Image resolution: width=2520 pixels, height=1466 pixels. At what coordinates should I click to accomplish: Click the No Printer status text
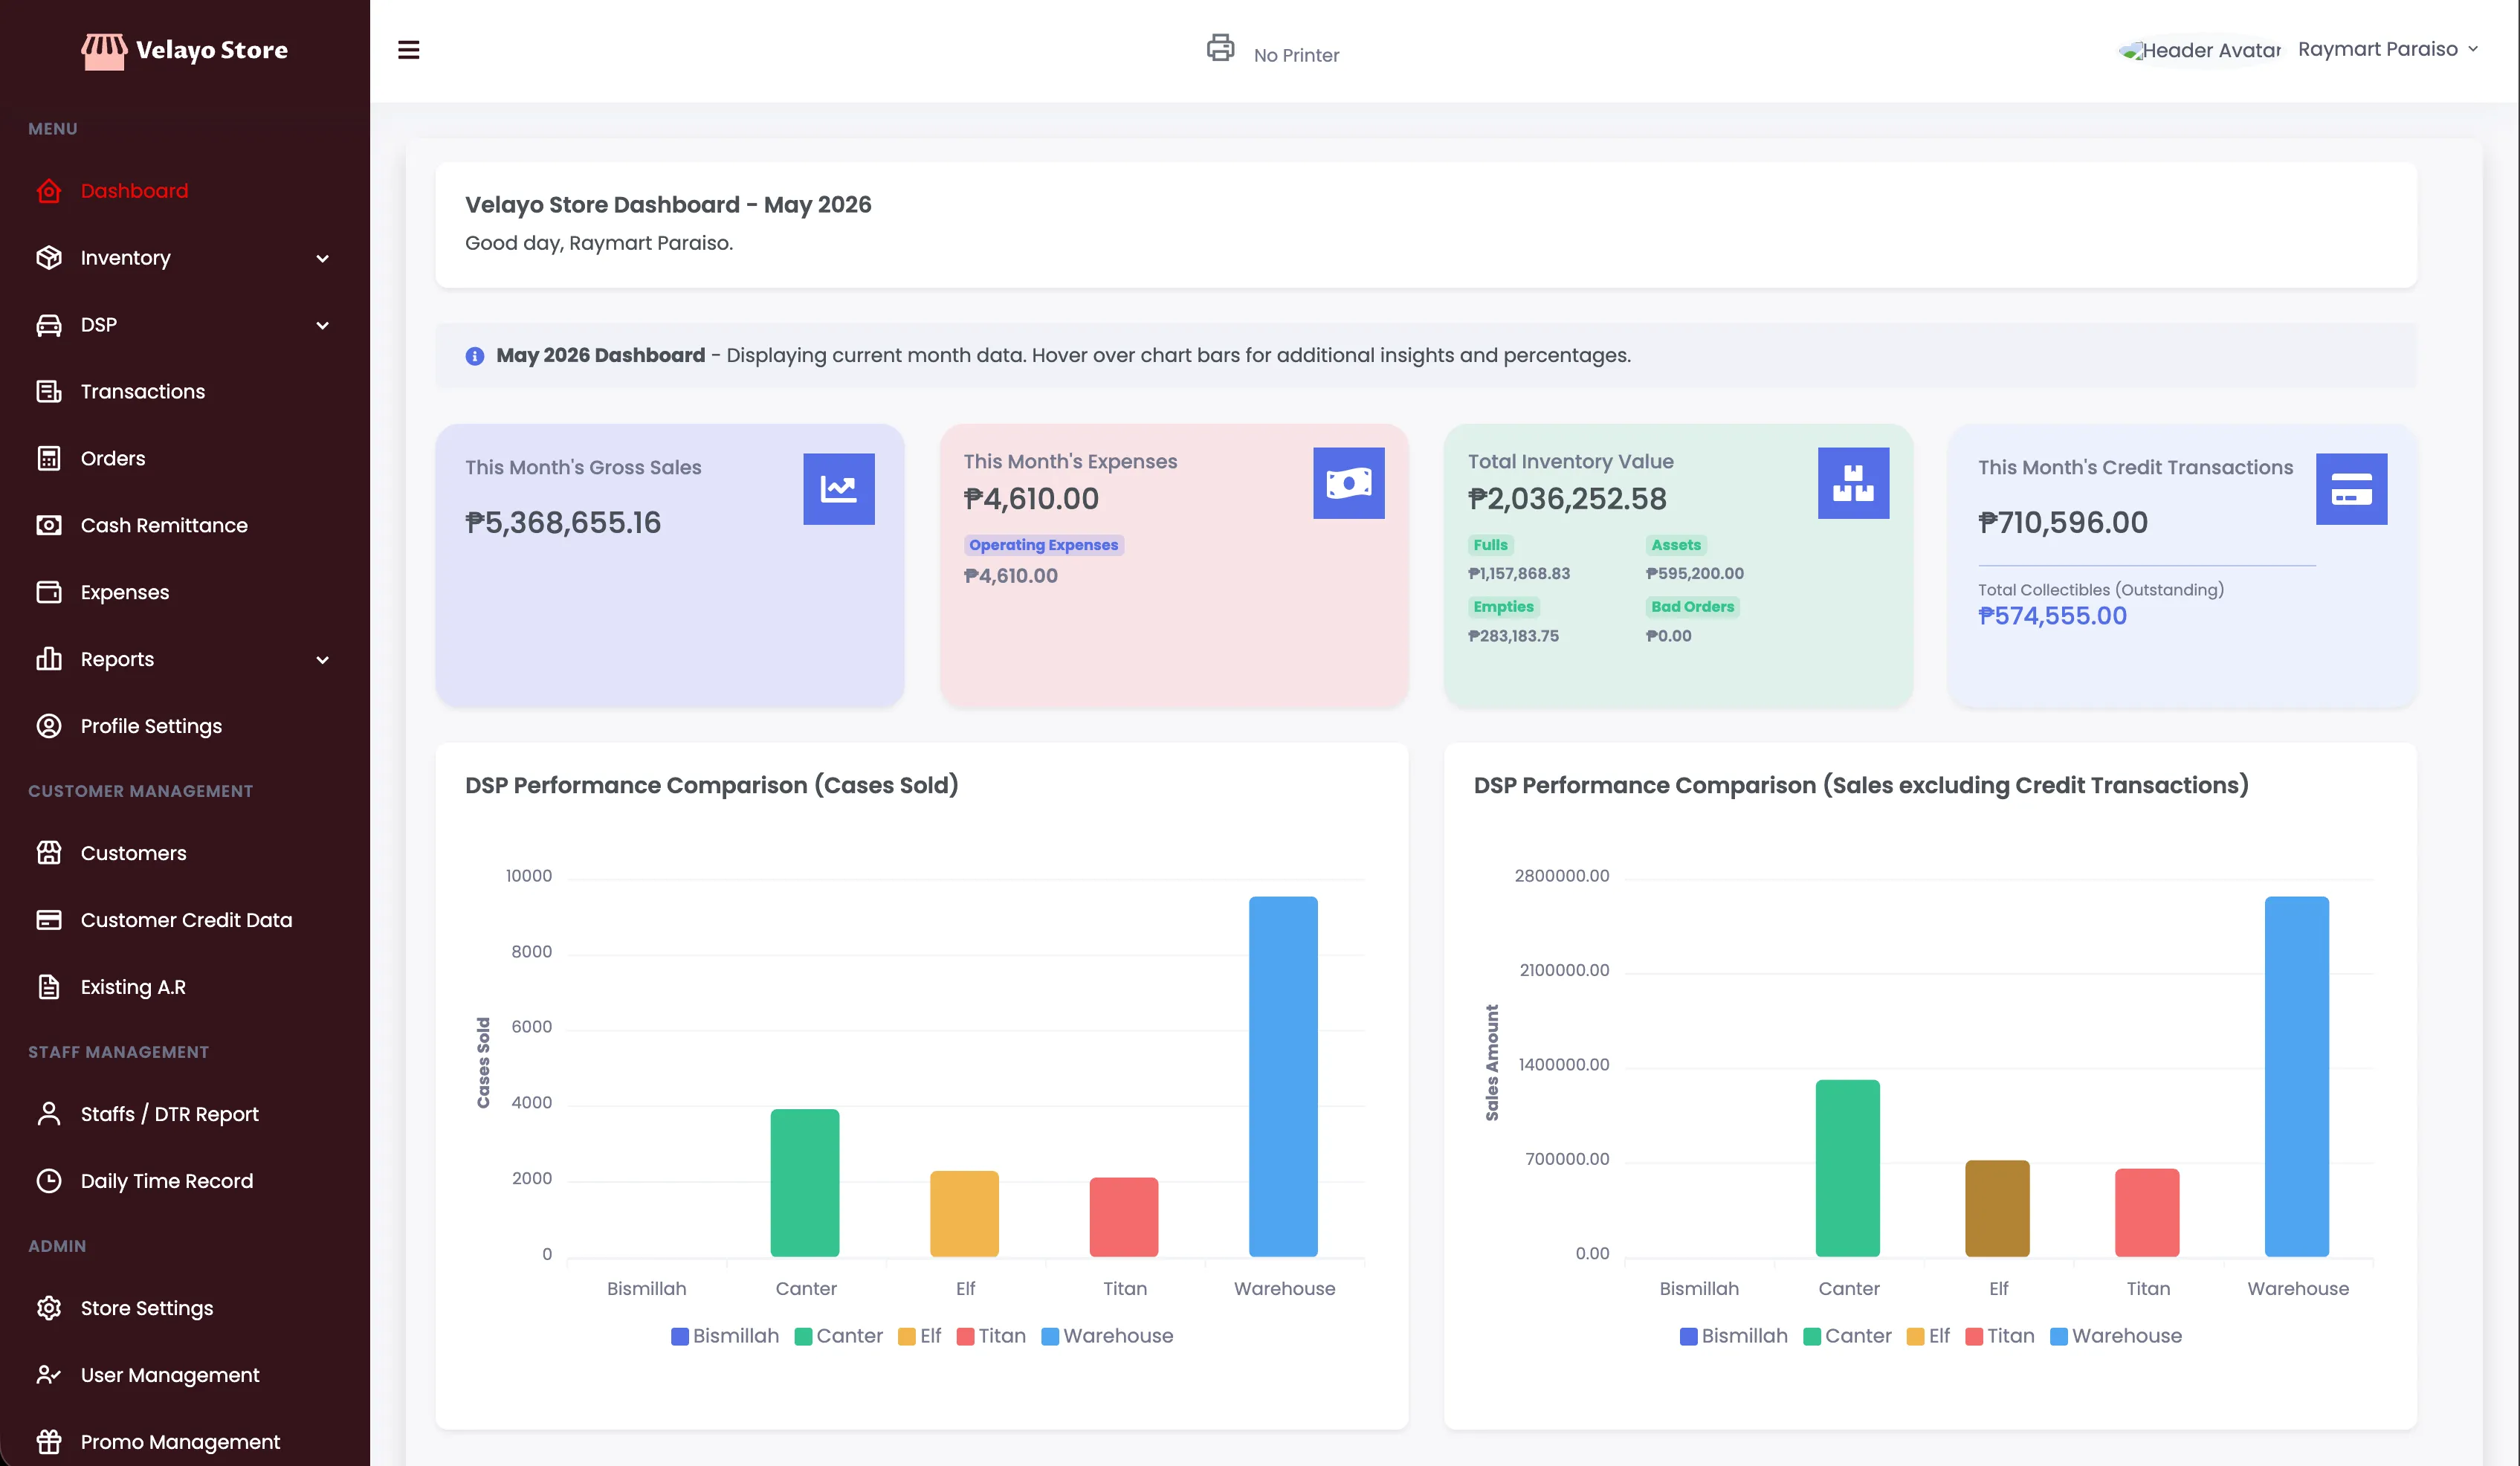pos(1296,56)
